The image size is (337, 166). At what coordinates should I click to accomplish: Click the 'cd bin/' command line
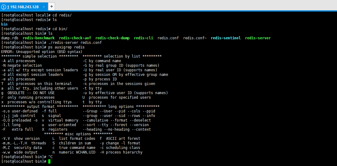[x=35, y=29]
